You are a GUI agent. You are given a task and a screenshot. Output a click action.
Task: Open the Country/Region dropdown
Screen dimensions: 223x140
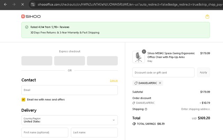pyautogui.click(x=70, y=120)
